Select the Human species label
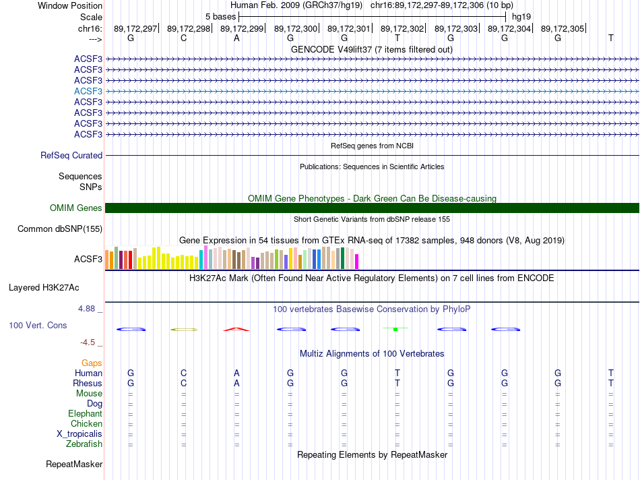The height and width of the screenshot is (480, 640). (88, 373)
